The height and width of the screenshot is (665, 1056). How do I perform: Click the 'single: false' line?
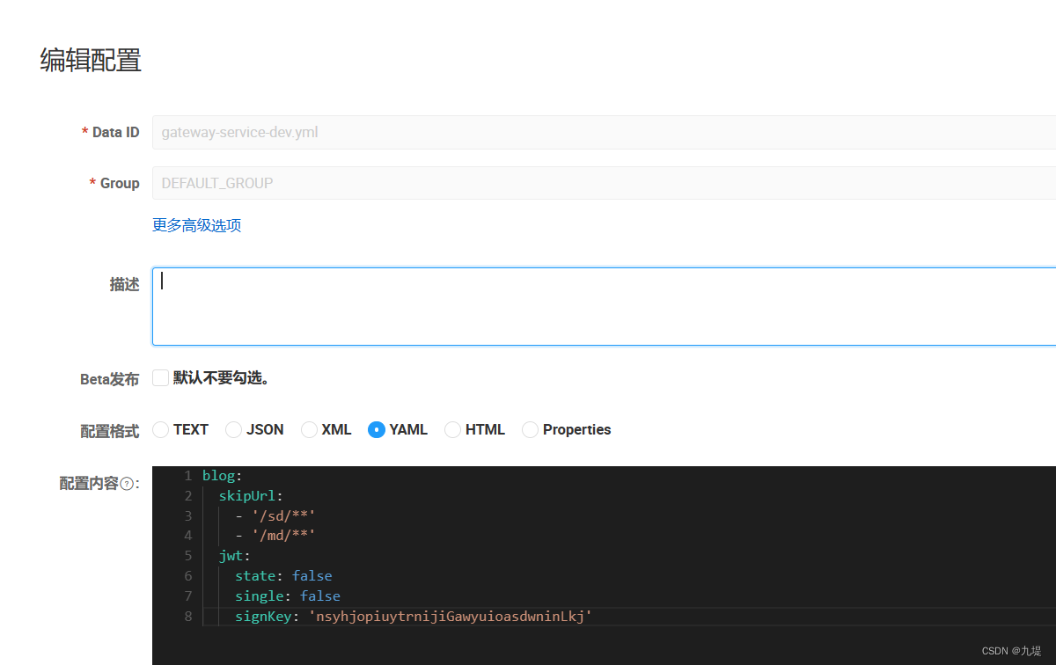288,596
